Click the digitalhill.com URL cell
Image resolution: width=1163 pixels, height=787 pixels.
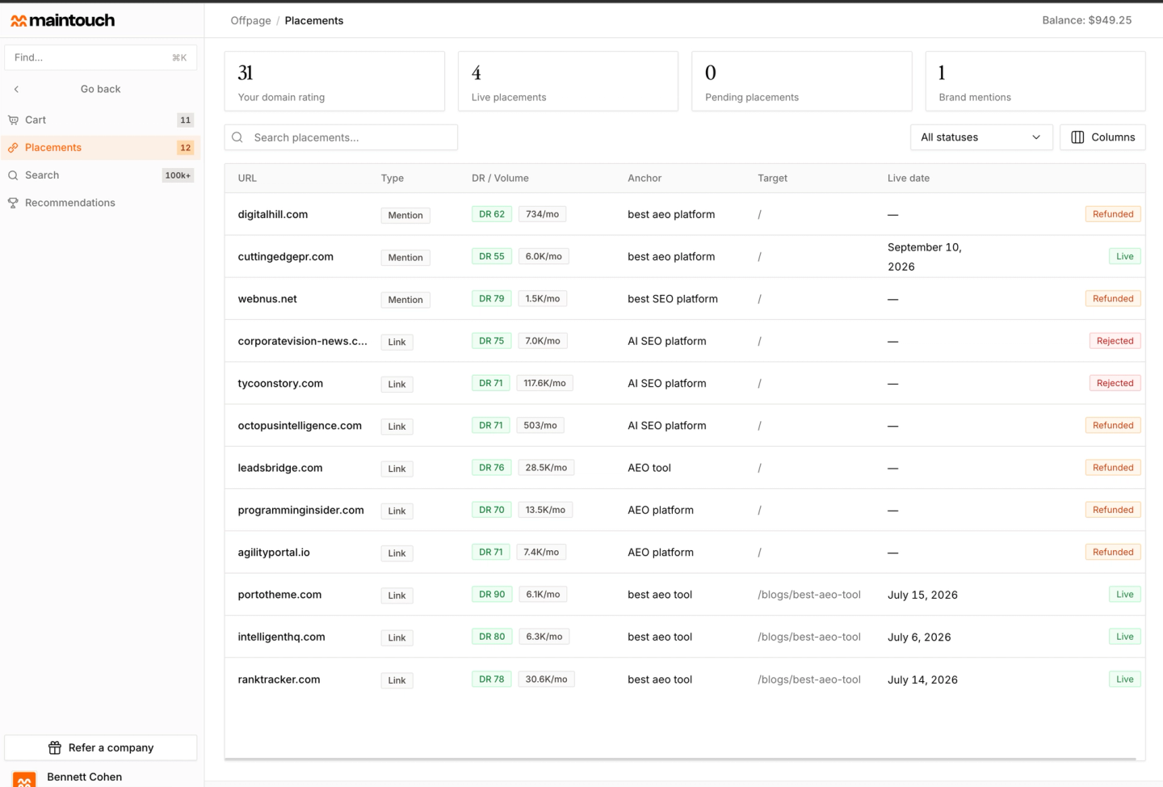[273, 214]
